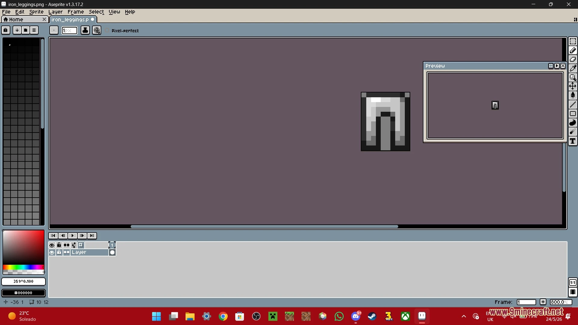Screen dimensions: 578x325
Task: Open the Select menu
Action: click(x=96, y=12)
